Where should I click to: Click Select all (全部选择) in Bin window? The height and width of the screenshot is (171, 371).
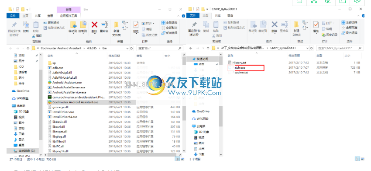(x=169, y=23)
